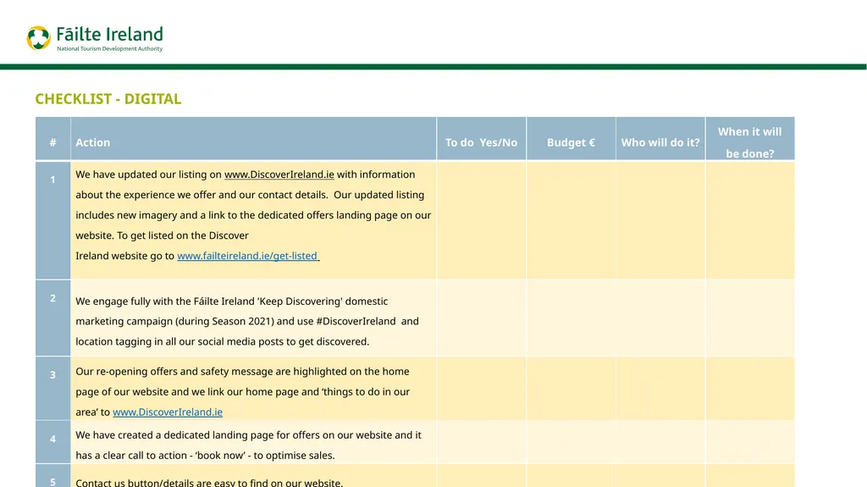Screen dimensions: 867x487
Task: Select row number 1 cell
Action: pyautogui.click(x=53, y=219)
